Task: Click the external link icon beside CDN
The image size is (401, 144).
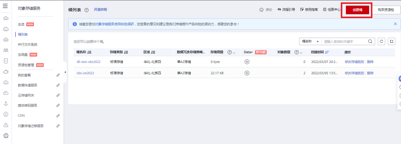Action: click(x=58, y=115)
